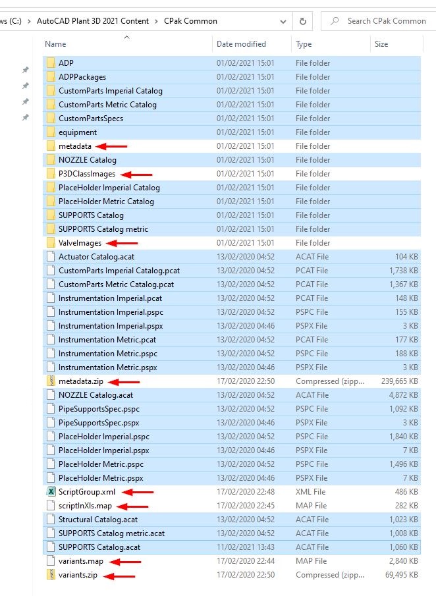Viewport: 436px width, 596px height.
Task: Go to AutoCAD Plant 3D 2021 Content breadcrumb
Action: 93,21
